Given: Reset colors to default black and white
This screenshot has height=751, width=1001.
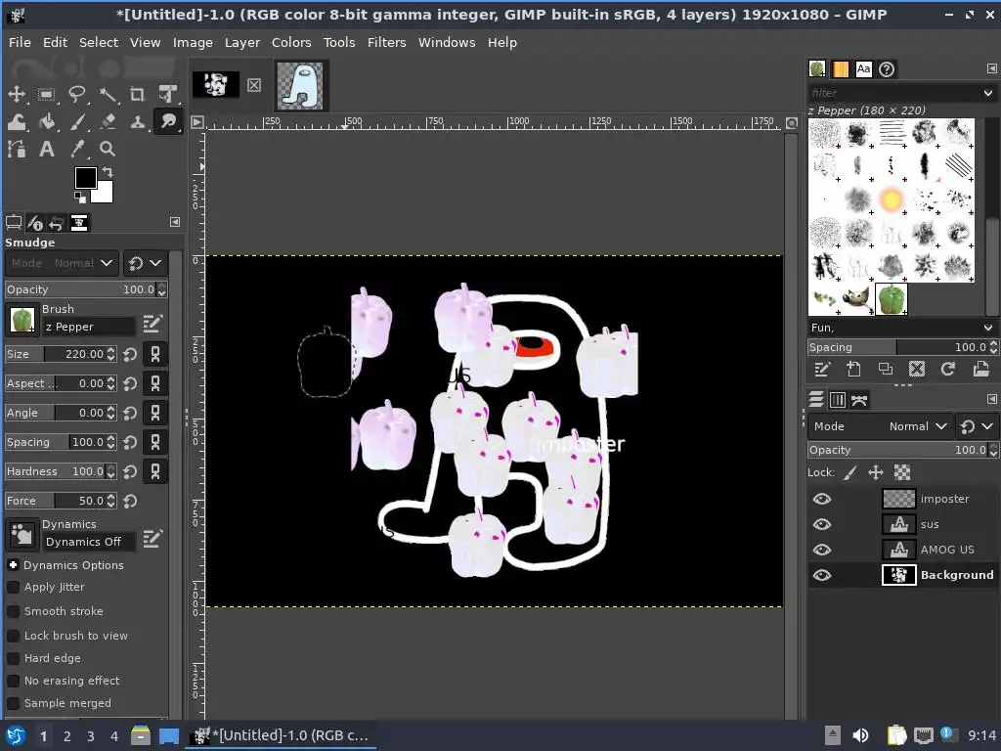Looking at the screenshot, I should [x=80, y=198].
